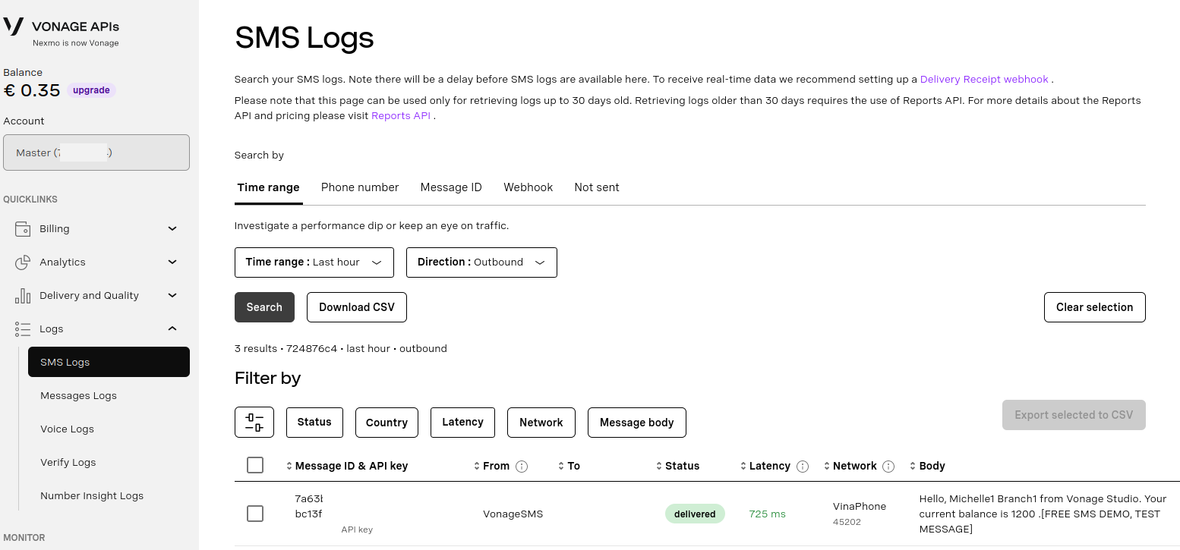Open Messages Logs in the sidebar
Screen dimensions: 1180x550
pos(109,395)
